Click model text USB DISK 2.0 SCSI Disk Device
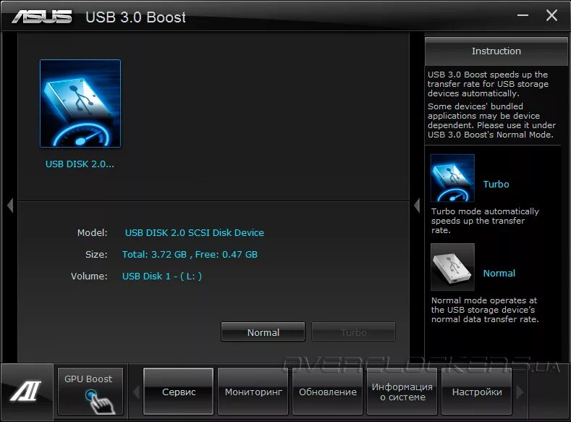 pos(195,232)
